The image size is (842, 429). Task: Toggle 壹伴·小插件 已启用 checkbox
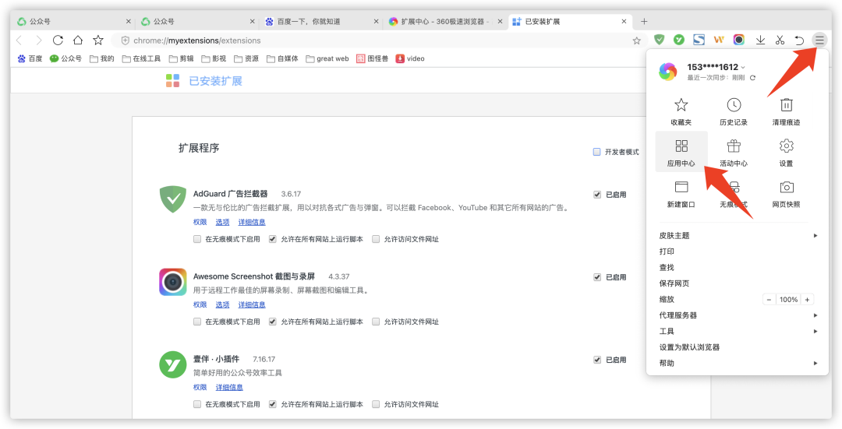(597, 360)
